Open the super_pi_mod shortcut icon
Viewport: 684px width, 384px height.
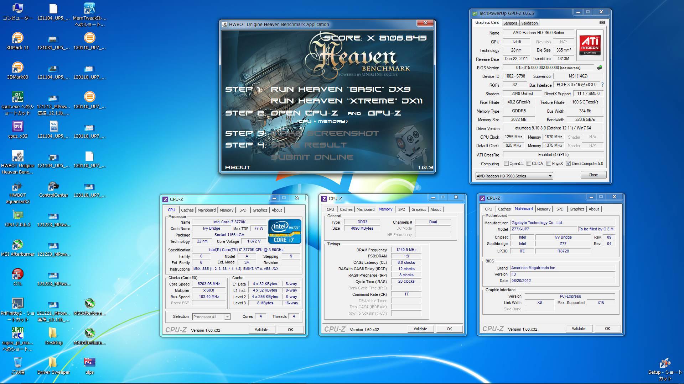tap(17, 339)
